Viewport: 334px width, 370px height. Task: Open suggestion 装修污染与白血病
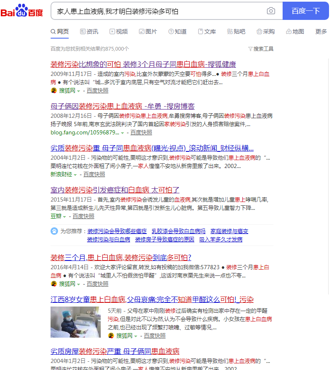(x=109, y=239)
